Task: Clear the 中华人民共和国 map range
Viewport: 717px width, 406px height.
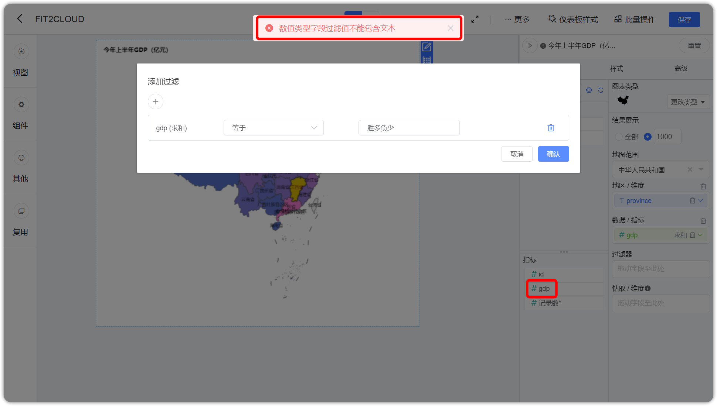Action: pyautogui.click(x=690, y=169)
